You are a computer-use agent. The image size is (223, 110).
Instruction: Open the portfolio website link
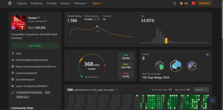37,67
